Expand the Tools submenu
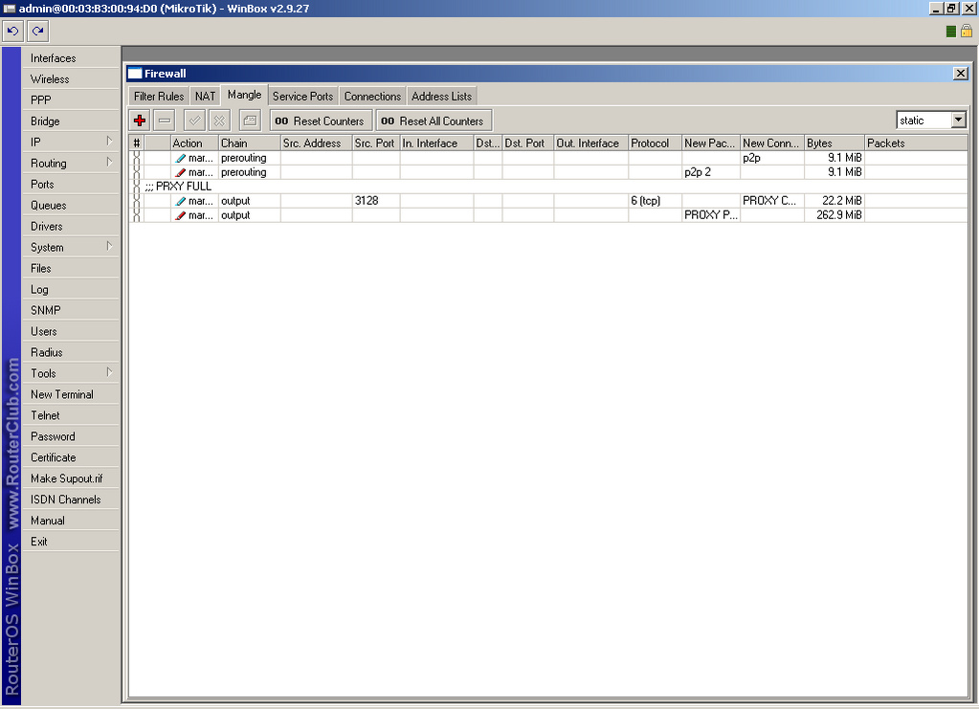 109,372
